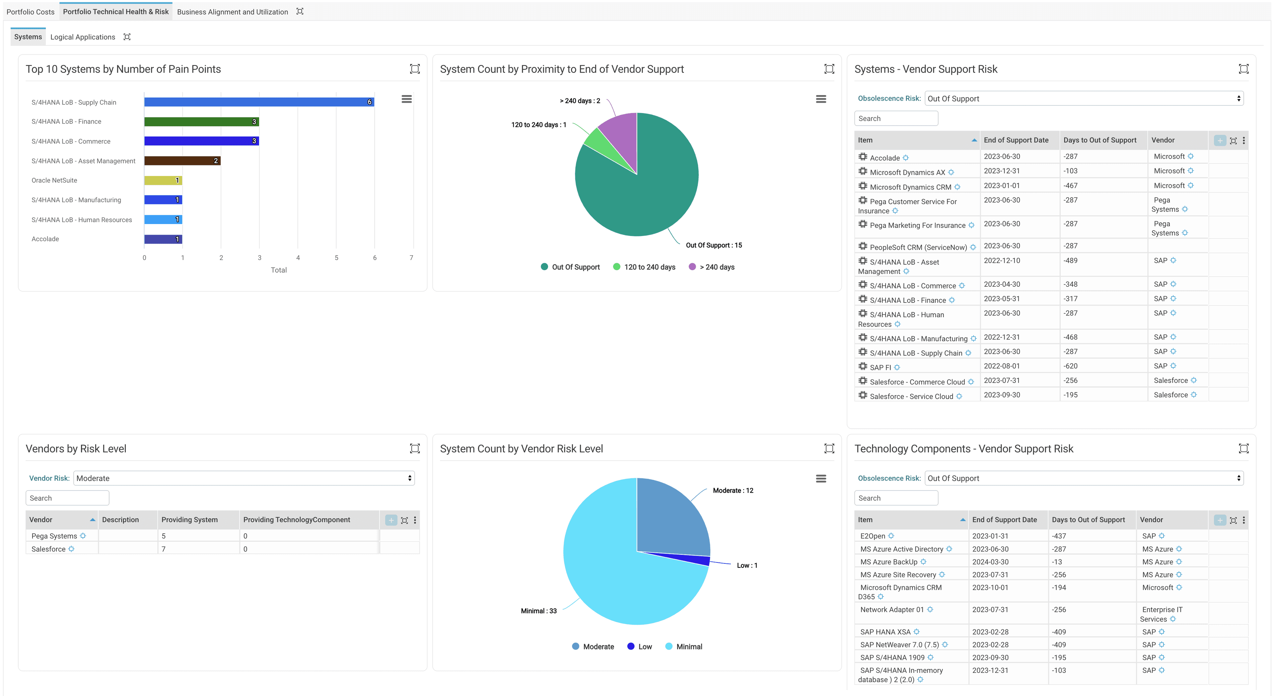Open the Vendor Risk Moderate dropdown
The width and height of the screenshot is (1274, 696).
tap(244, 478)
